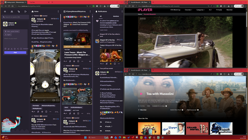Hide the vintage car image in Home column

pyautogui.click(x=57, y=51)
